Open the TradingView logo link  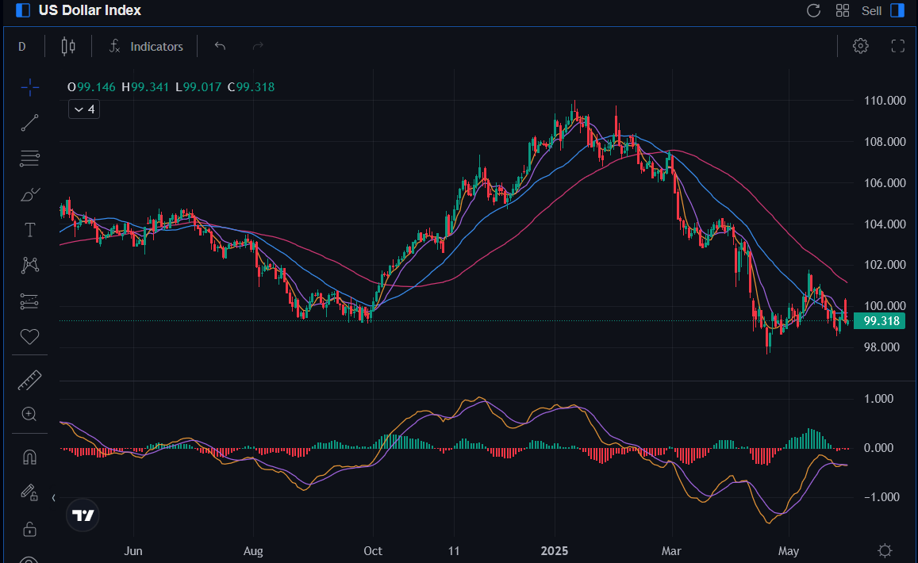(x=83, y=515)
